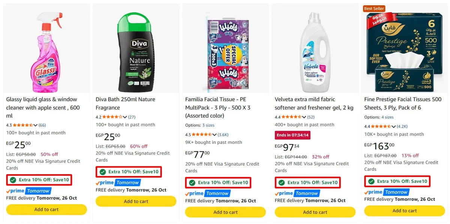Viewport: 450px width, 224px height.
Task: Tick Extra 10% Off coupon for Diva Bath
Action: (x=103, y=172)
